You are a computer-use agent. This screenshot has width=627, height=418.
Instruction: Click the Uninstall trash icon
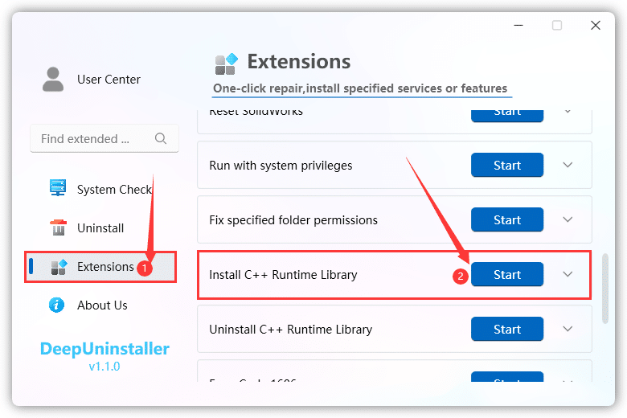[x=58, y=227]
